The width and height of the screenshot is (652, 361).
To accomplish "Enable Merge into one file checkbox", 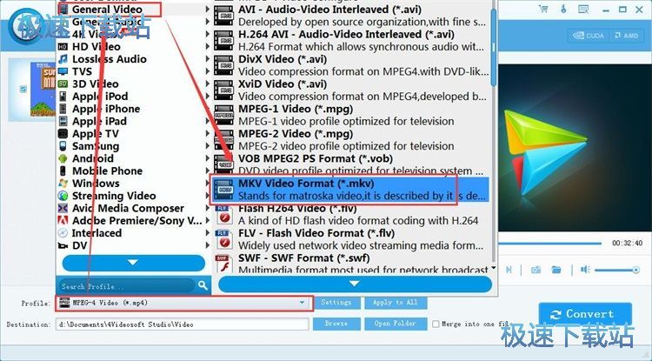I will click(x=436, y=324).
